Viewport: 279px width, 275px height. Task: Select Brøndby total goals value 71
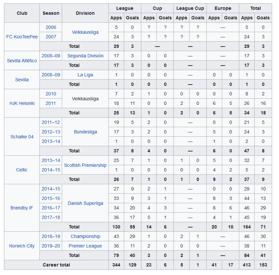click(x=263, y=227)
